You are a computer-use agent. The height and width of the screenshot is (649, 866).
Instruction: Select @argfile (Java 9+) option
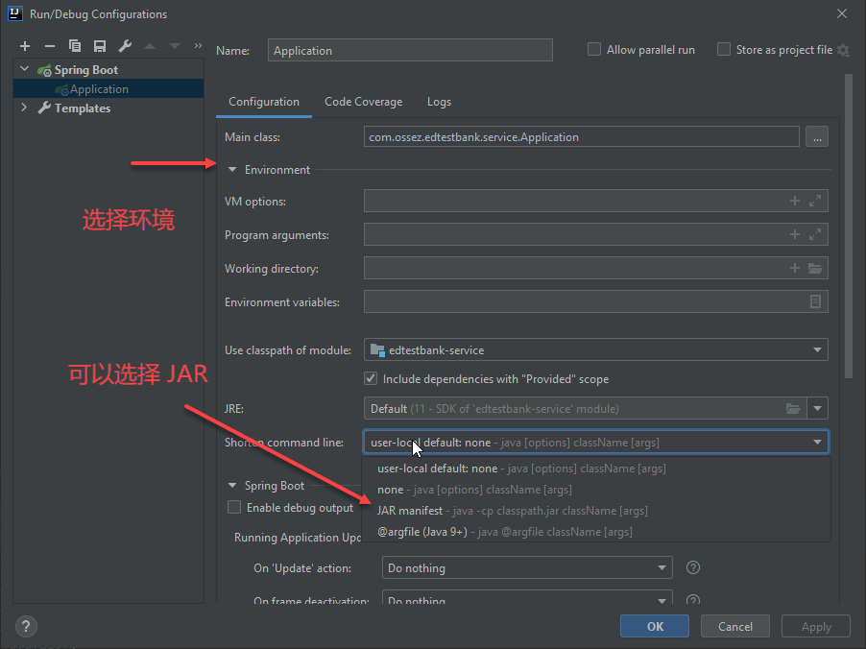pyautogui.click(x=596, y=531)
